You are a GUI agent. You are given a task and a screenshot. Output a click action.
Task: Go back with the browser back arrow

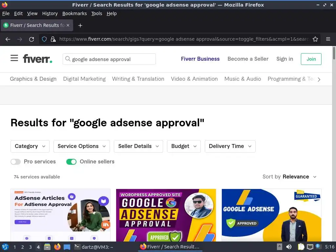[8, 39]
